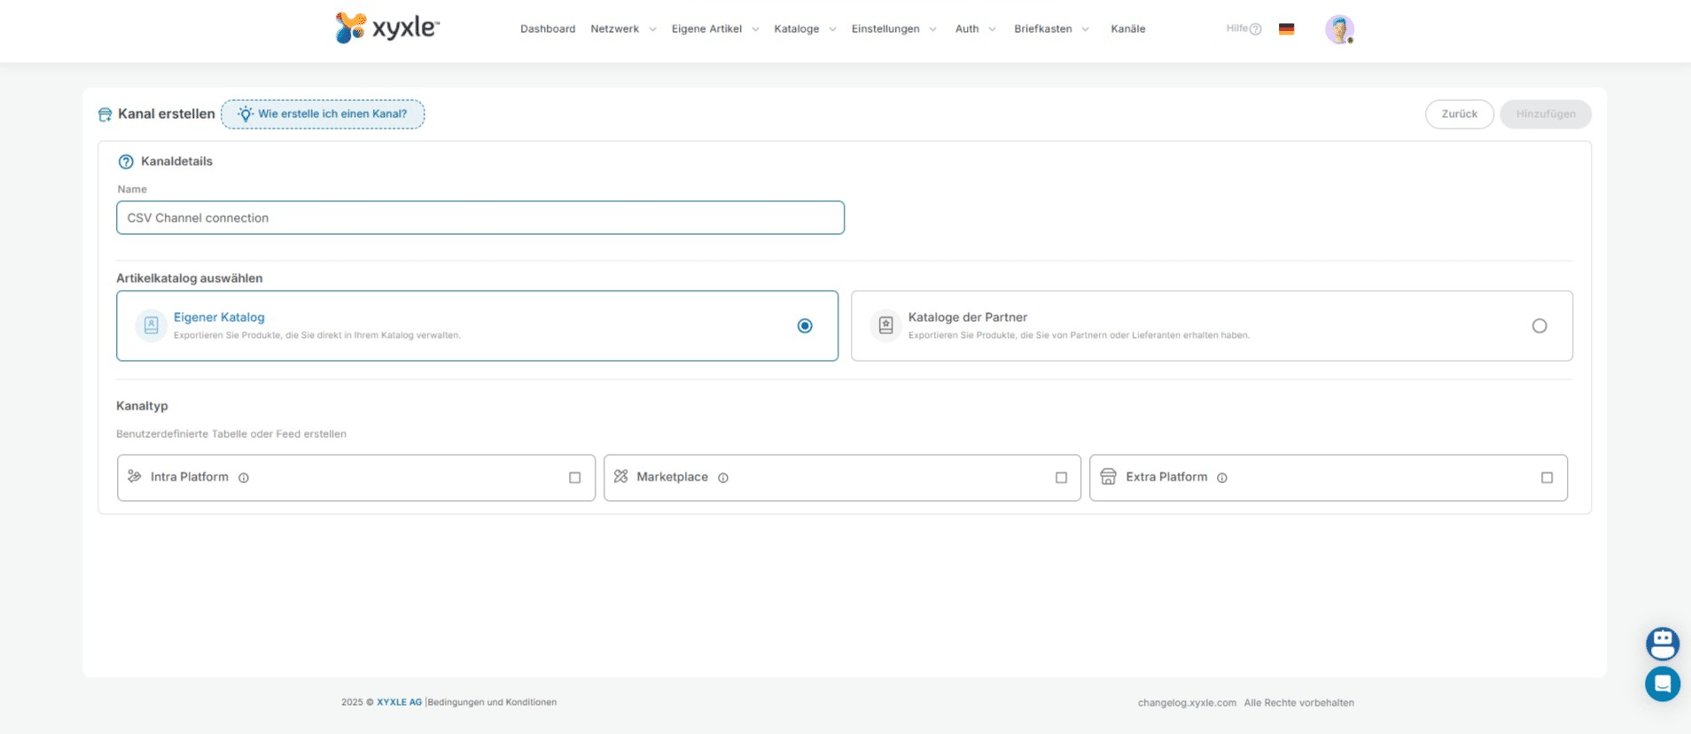Screen dimensions: 1691x734
Task: Open the Hilfe question mark icon
Action: tap(1256, 29)
